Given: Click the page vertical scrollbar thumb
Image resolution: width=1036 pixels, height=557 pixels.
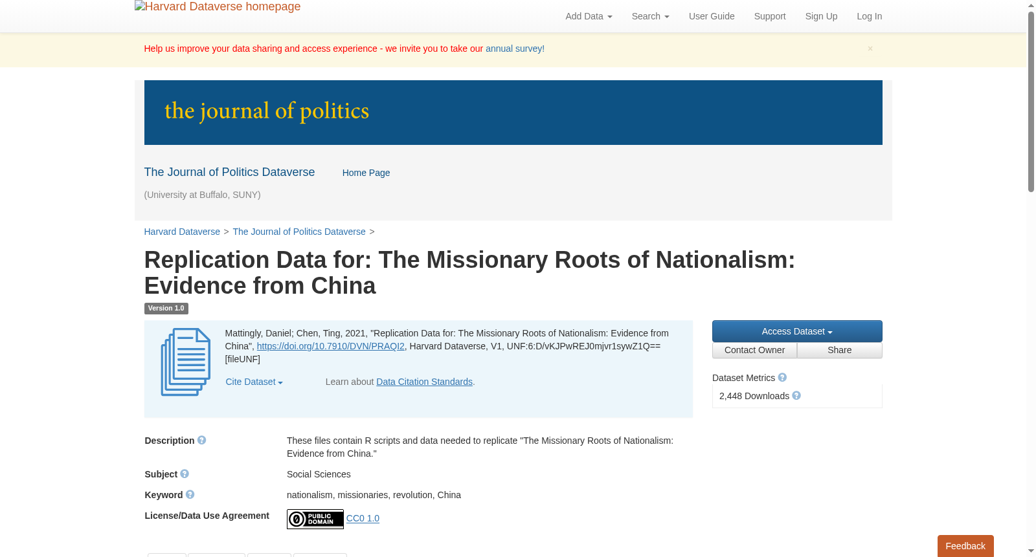Looking at the screenshot, I should click(x=1031, y=102).
